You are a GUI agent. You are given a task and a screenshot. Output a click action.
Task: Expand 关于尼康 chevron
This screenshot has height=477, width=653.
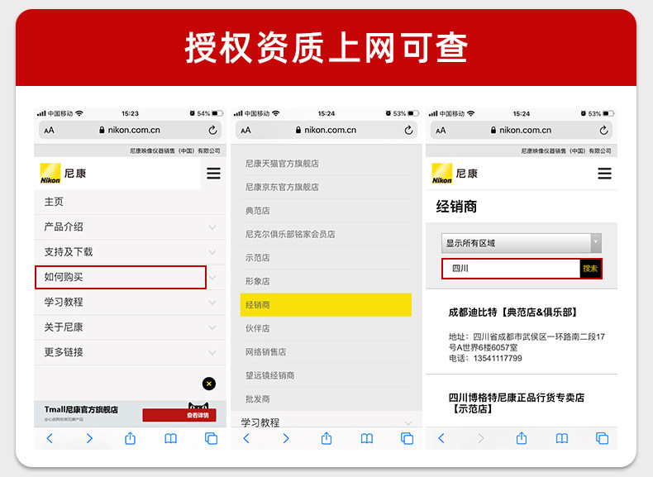pos(212,328)
